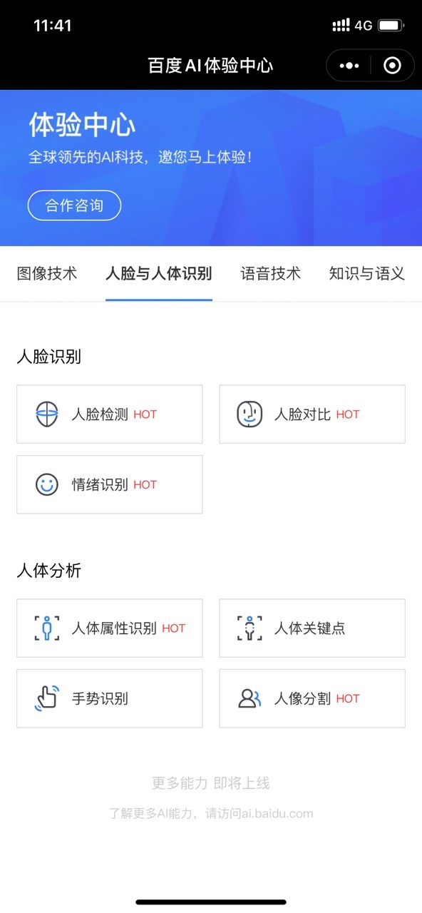The height and width of the screenshot is (913, 422).
Task: Switch to 语音技术 tab
Action: [x=271, y=273]
